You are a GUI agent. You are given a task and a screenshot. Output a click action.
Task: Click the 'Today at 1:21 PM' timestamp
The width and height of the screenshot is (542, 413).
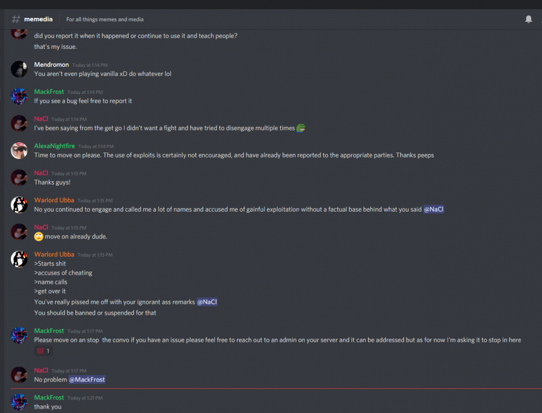click(85, 398)
